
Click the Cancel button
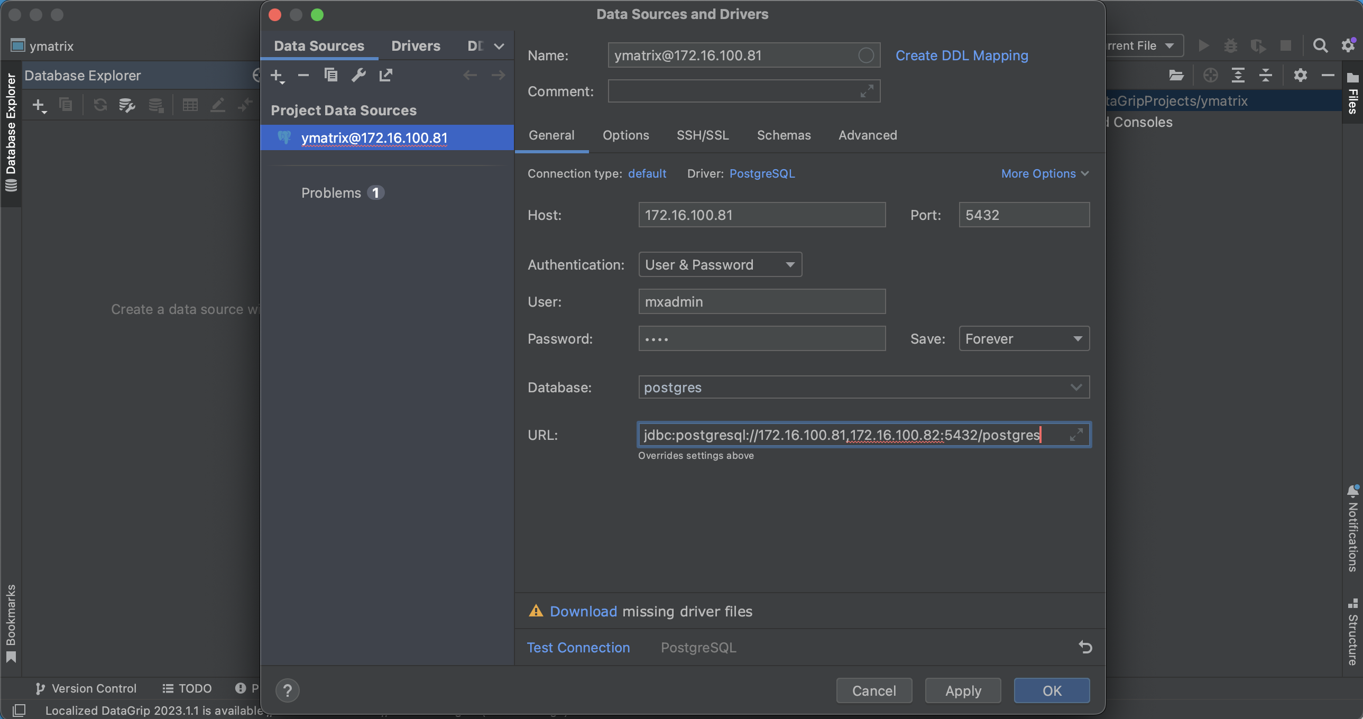pyautogui.click(x=874, y=690)
